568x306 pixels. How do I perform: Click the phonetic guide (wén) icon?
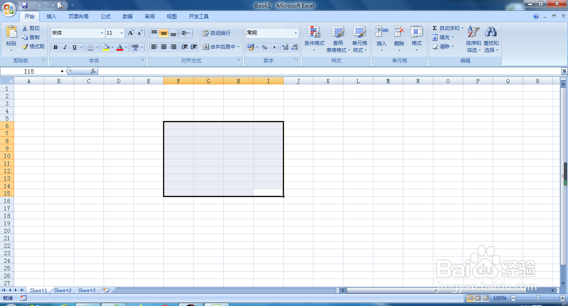135,47
